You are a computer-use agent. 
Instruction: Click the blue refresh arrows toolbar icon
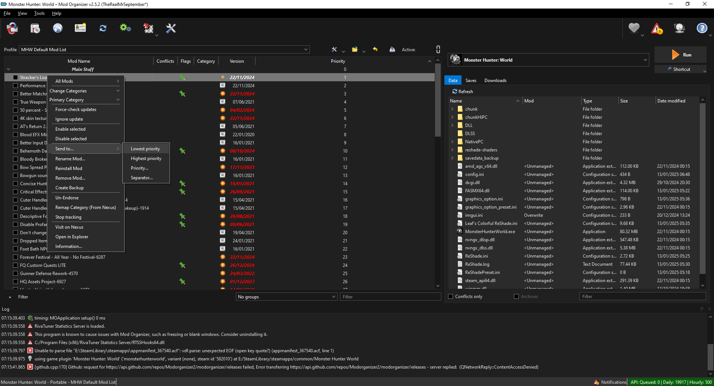103,28
